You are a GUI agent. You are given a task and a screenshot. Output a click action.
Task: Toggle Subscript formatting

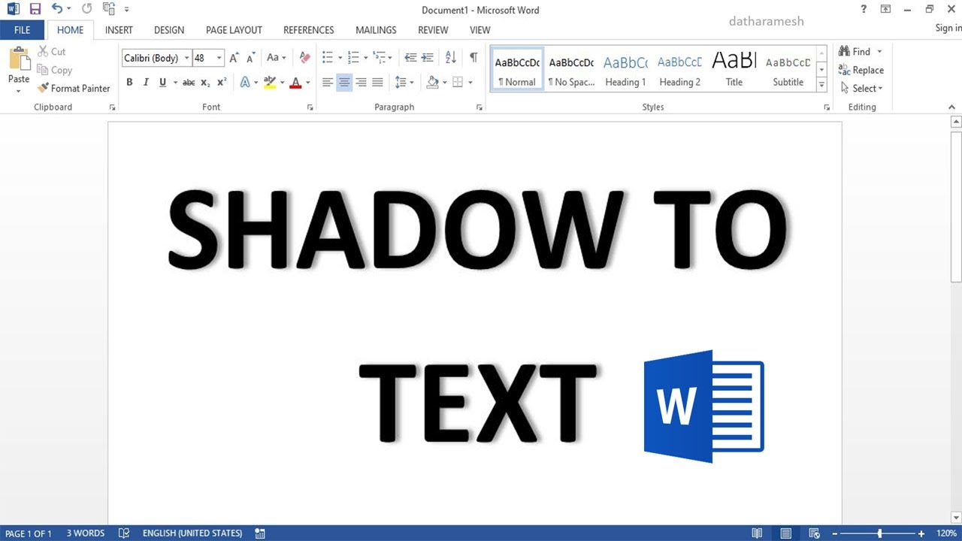(x=205, y=83)
